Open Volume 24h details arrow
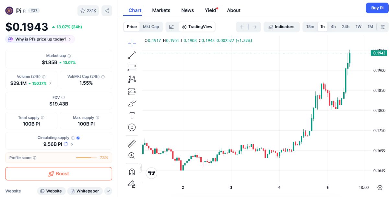The width and height of the screenshot is (389, 197). click(x=50, y=83)
